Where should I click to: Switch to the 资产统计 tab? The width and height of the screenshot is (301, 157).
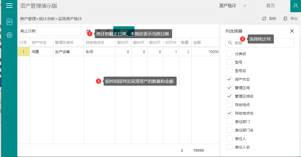(x=228, y=6)
